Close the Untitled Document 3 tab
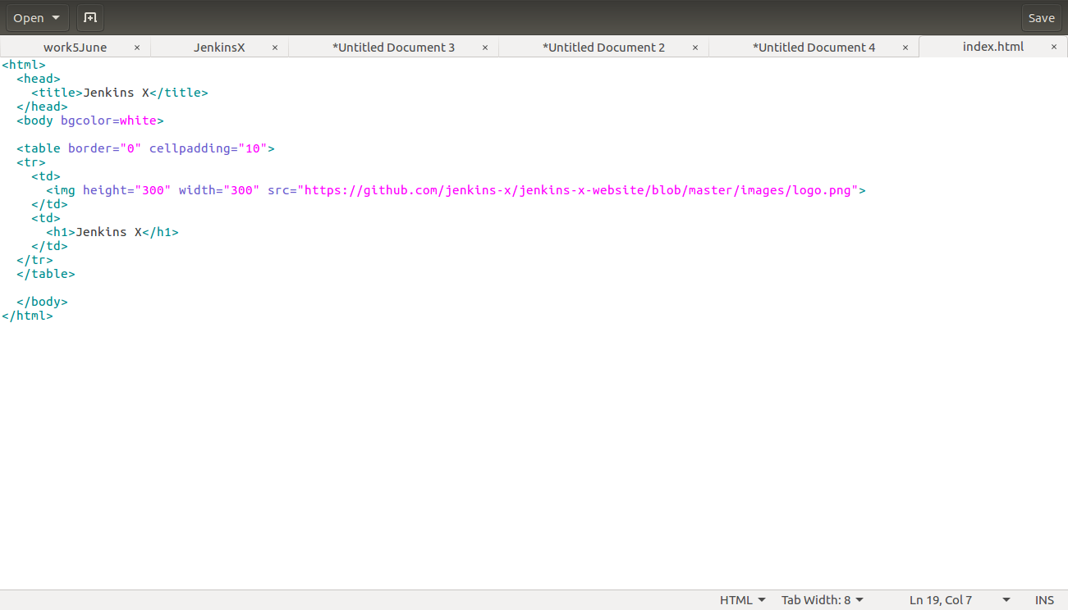The image size is (1068, 610). coord(485,48)
